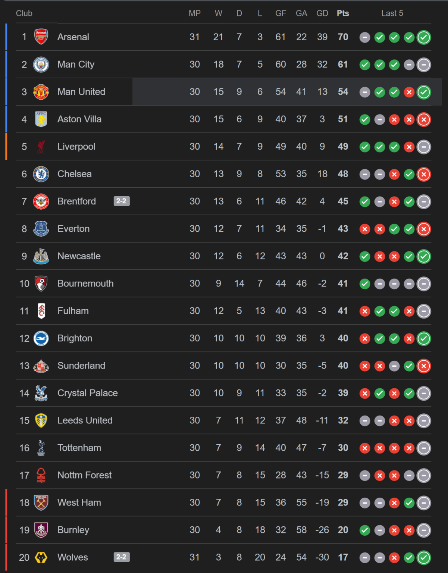448x573 pixels.
Task: Click the Chelsea club badge
Action: tap(41, 174)
